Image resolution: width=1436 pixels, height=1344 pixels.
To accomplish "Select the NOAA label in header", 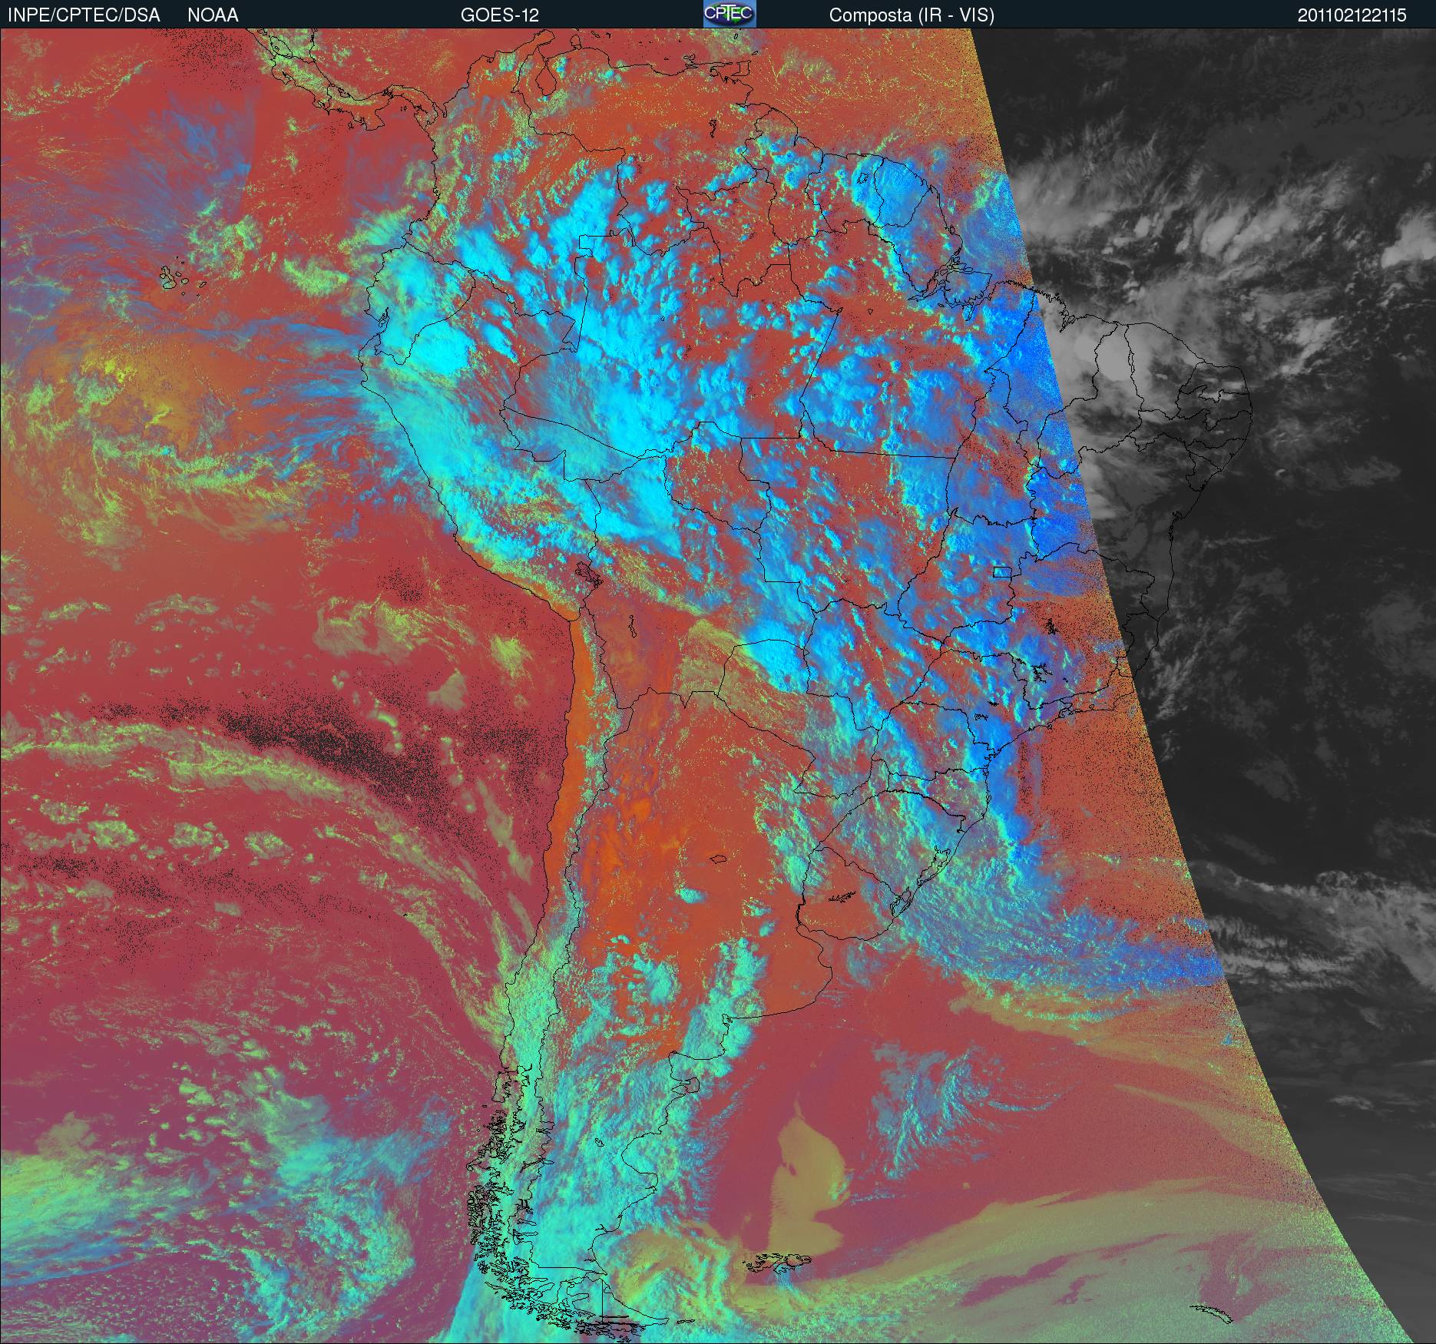I will tap(213, 15).
